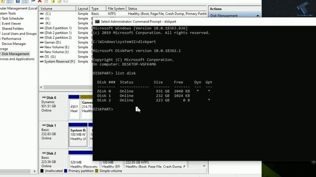The height and width of the screenshot is (177, 316).
Task: Click drive icon beside OS (G:)
Action: (41, 57)
